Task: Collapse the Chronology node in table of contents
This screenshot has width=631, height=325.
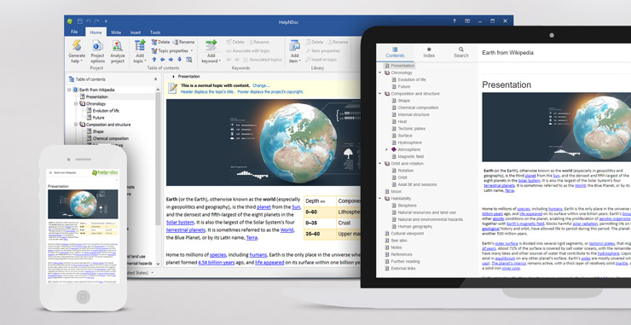Action: pyautogui.click(x=76, y=103)
